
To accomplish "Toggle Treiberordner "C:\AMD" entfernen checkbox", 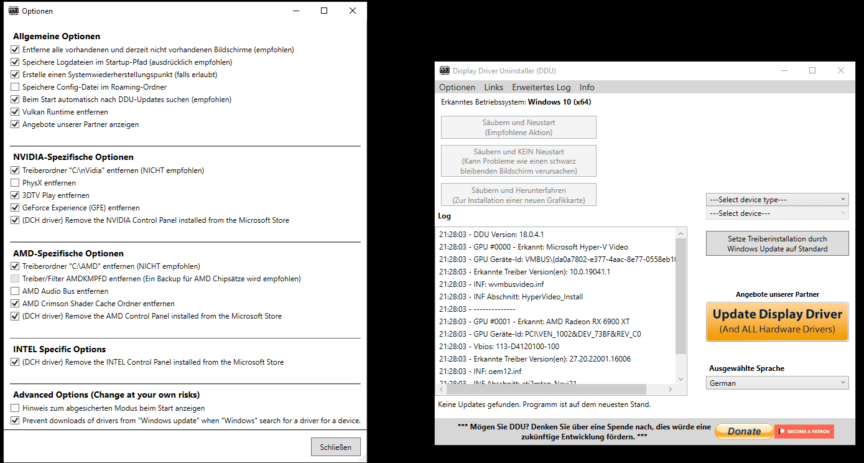I will pyautogui.click(x=15, y=266).
